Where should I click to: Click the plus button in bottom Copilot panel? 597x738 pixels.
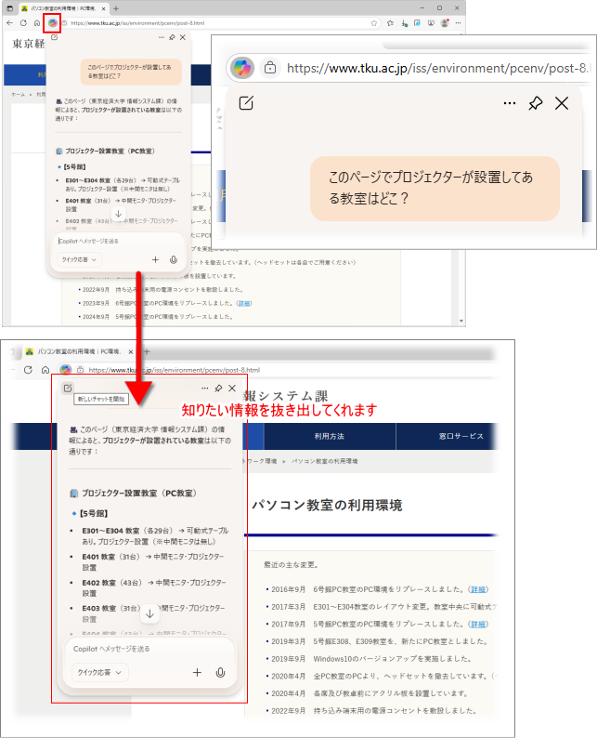click(x=197, y=672)
